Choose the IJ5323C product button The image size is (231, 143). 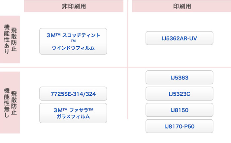[179, 94]
